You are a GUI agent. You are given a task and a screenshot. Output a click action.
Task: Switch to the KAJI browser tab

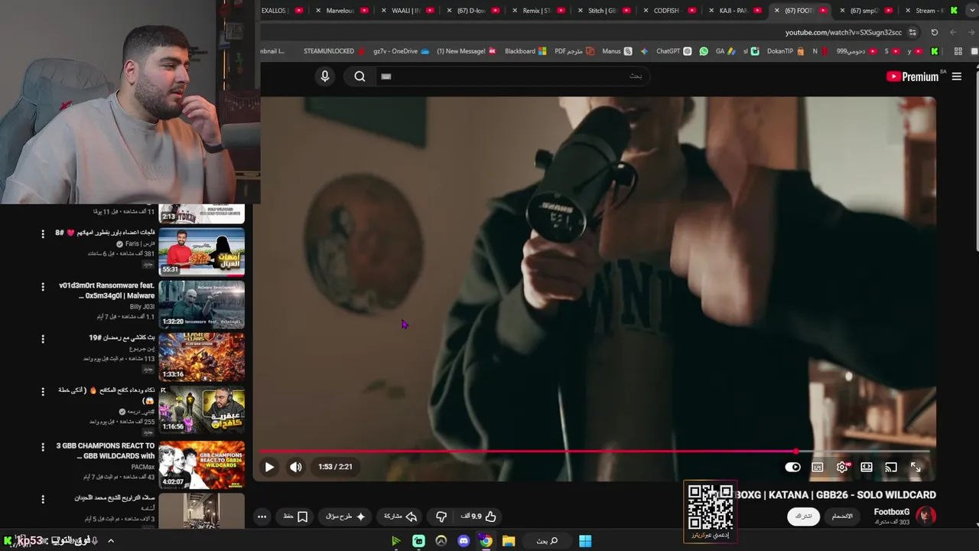[x=733, y=11]
